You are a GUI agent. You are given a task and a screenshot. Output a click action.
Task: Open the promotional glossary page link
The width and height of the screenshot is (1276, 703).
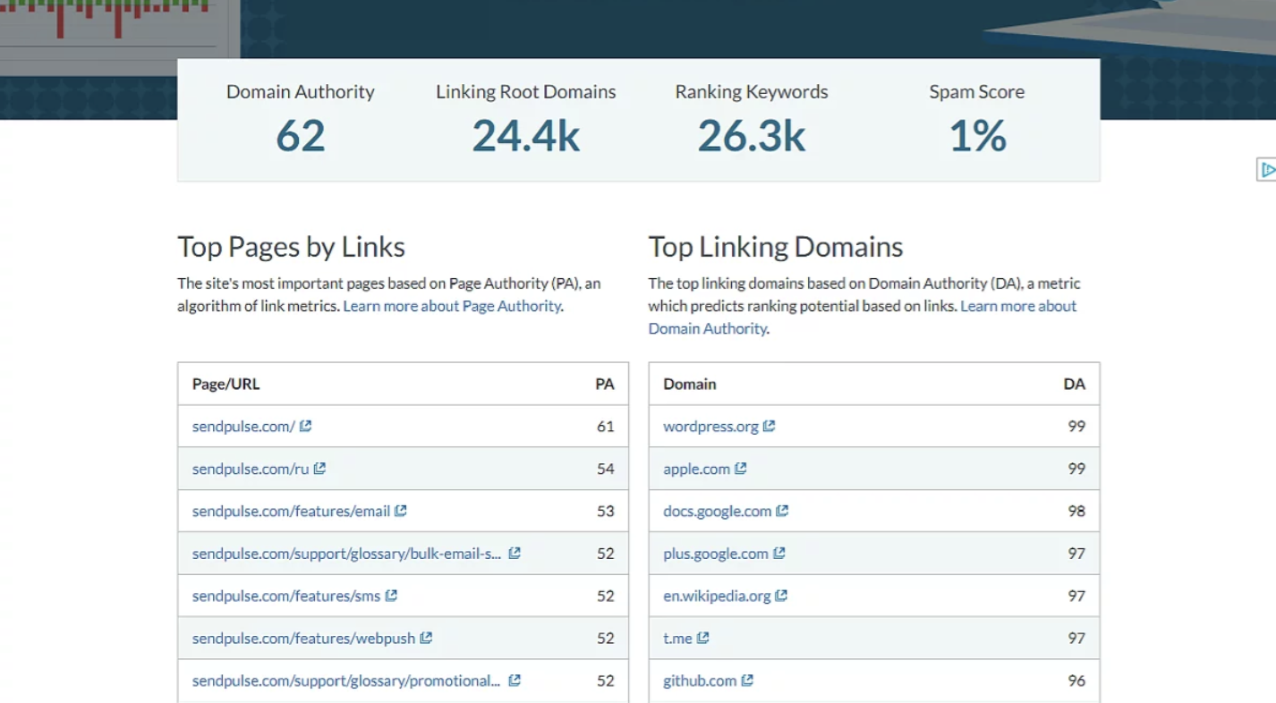[345, 681]
